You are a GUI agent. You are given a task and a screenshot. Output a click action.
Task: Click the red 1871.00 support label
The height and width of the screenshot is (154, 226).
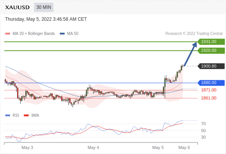[209, 90]
